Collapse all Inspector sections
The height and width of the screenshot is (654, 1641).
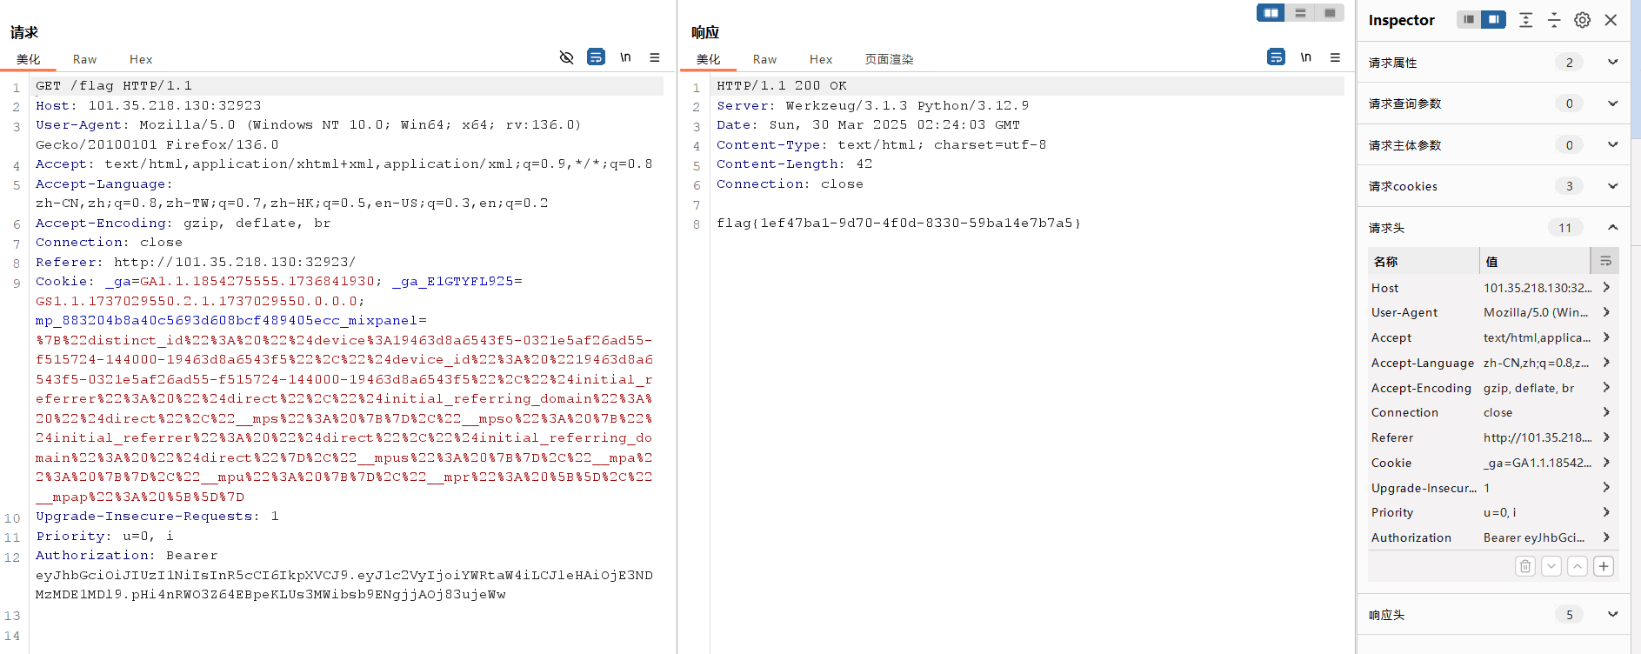point(1554,20)
